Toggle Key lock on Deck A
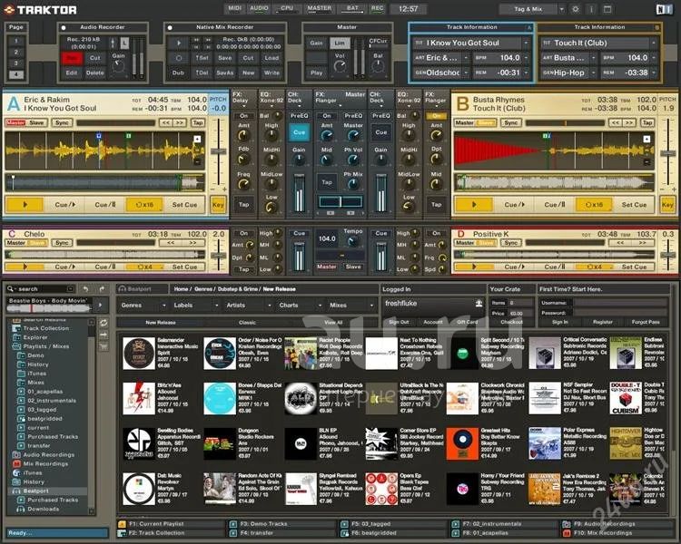The width and height of the screenshot is (681, 544). point(218,204)
